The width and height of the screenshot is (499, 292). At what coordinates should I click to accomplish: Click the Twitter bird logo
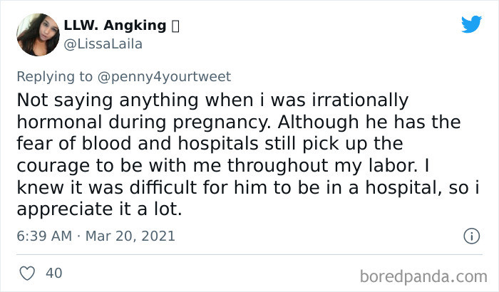pos(471,24)
